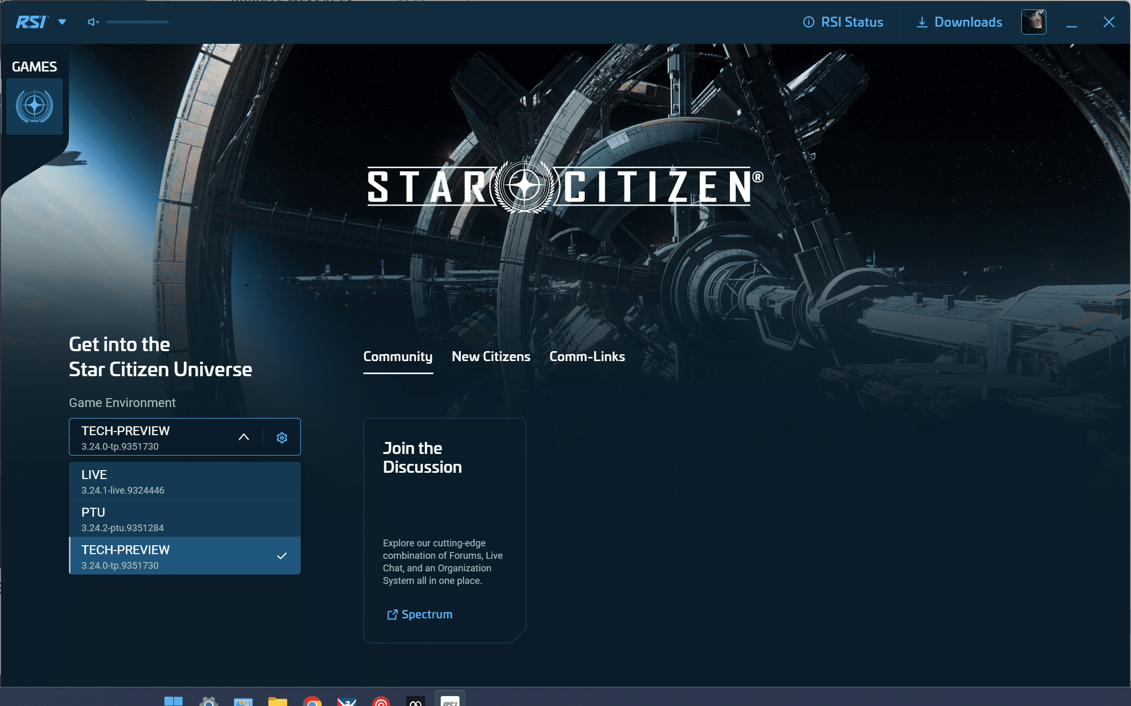Expand the dropdown arrow beside RSI logo
Image resolution: width=1131 pixels, height=706 pixels.
(62, 22)
